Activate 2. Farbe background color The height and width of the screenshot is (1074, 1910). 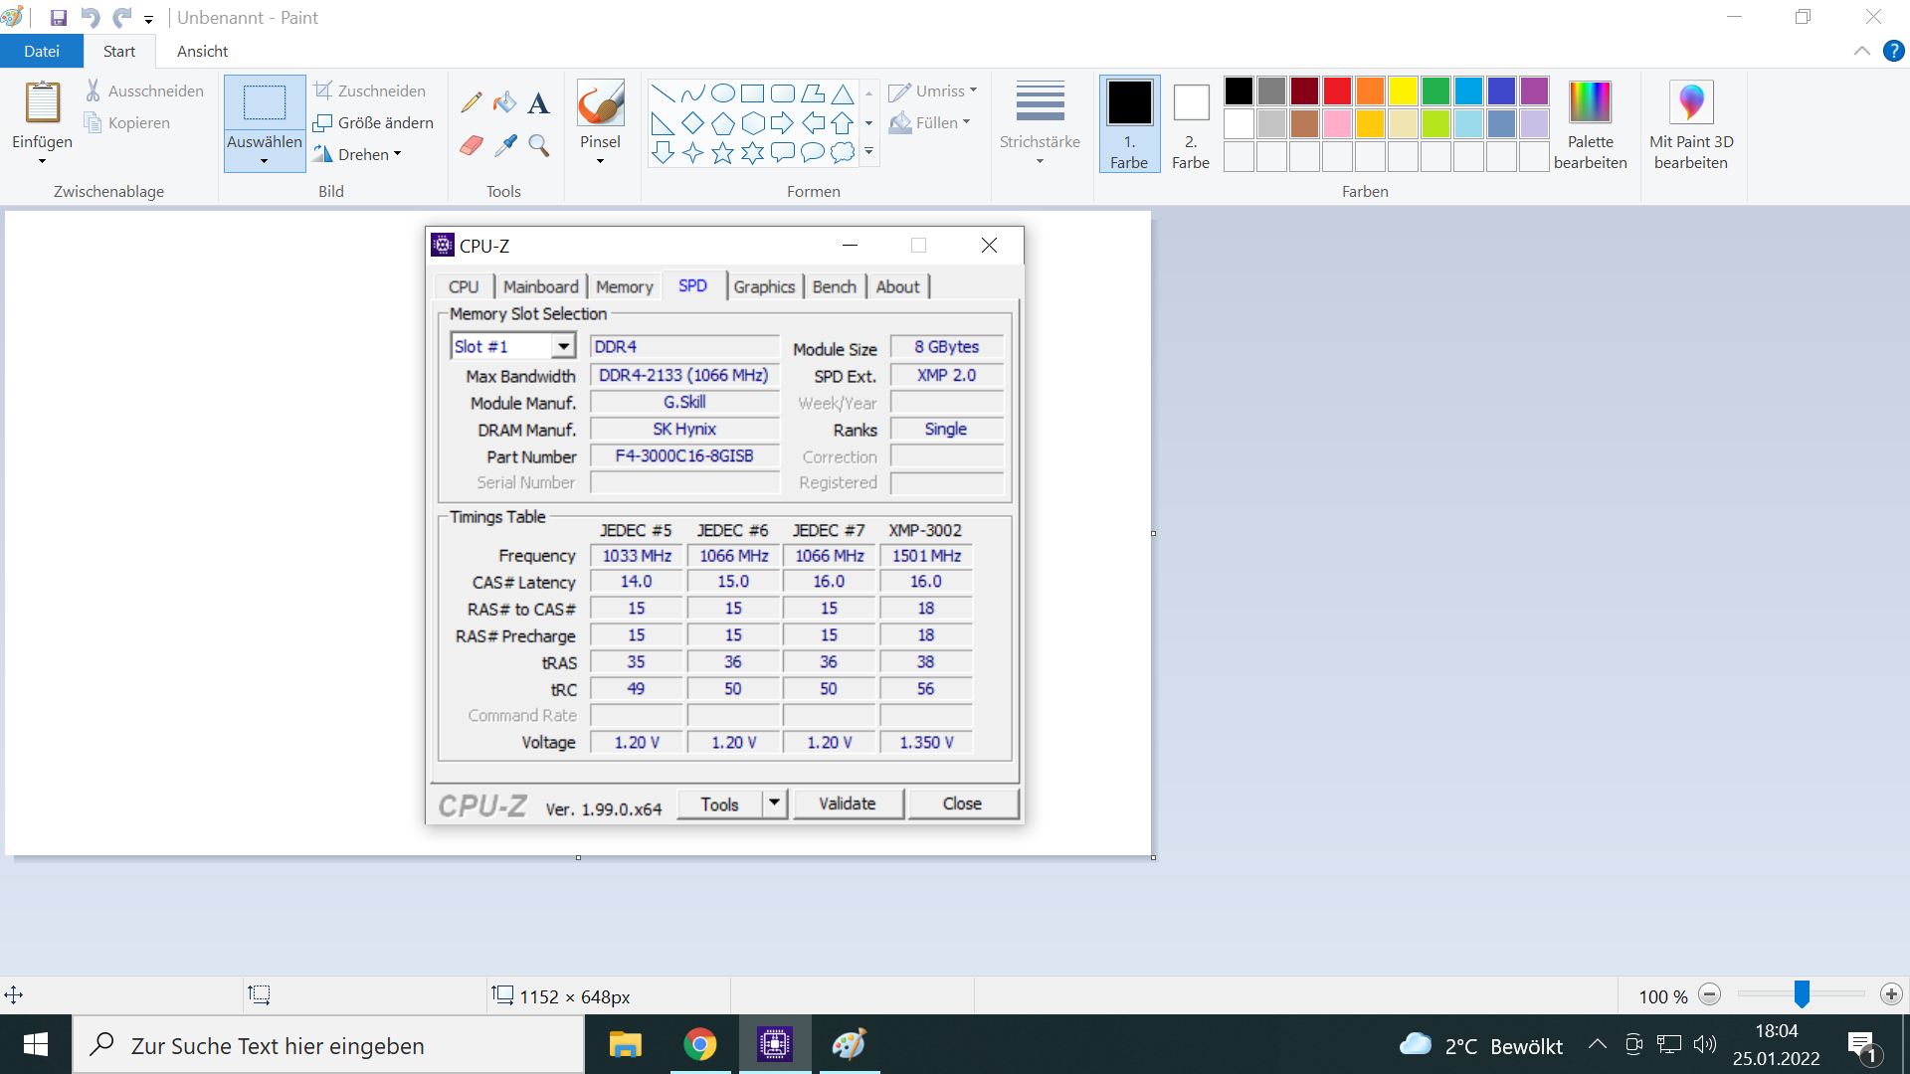coord(1191,124)
